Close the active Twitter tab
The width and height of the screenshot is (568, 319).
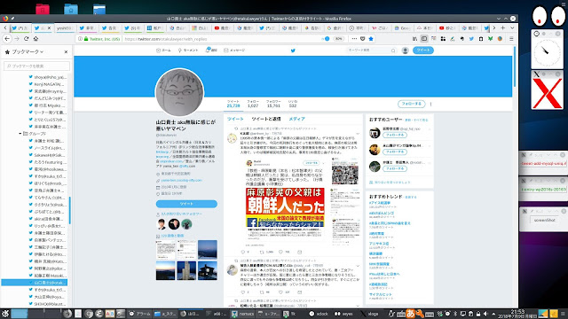tap(50, 27)
